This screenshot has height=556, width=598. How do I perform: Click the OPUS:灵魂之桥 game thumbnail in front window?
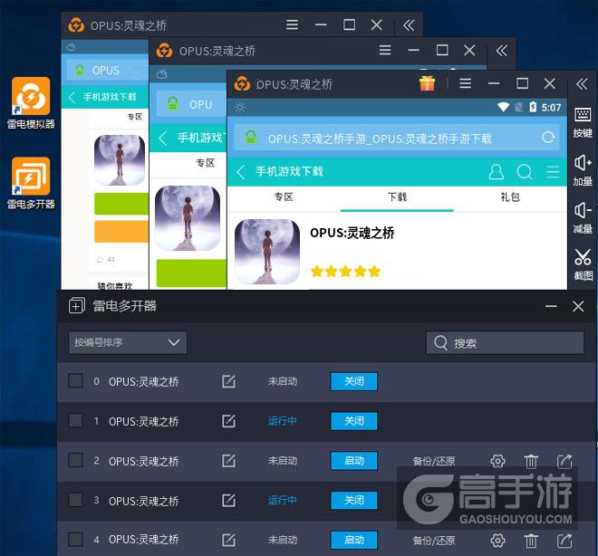click(x=267, y=252)
